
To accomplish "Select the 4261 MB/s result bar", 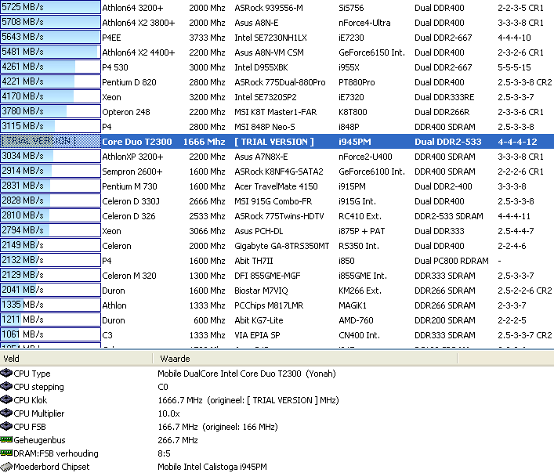I will click(x=50, y=67).
